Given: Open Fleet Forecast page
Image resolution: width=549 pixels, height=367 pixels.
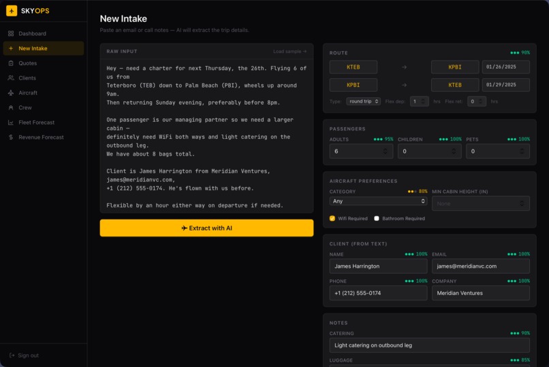Looking at the screenshot, I should (44, 122).
